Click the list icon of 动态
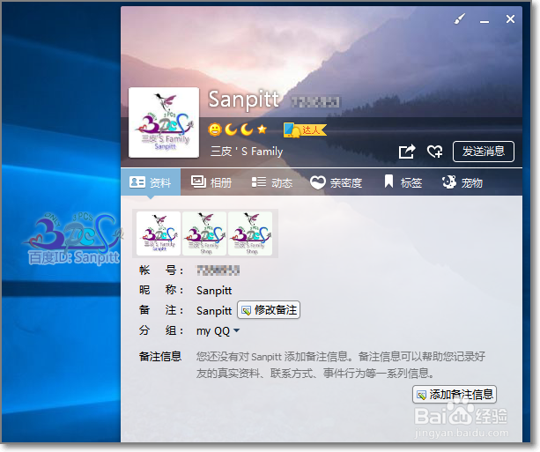Viewport: 540px width, 452px height. 259,182
